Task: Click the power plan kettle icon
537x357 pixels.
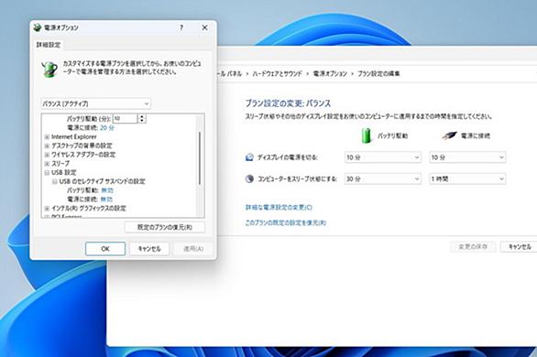Action: coord(49,69)
